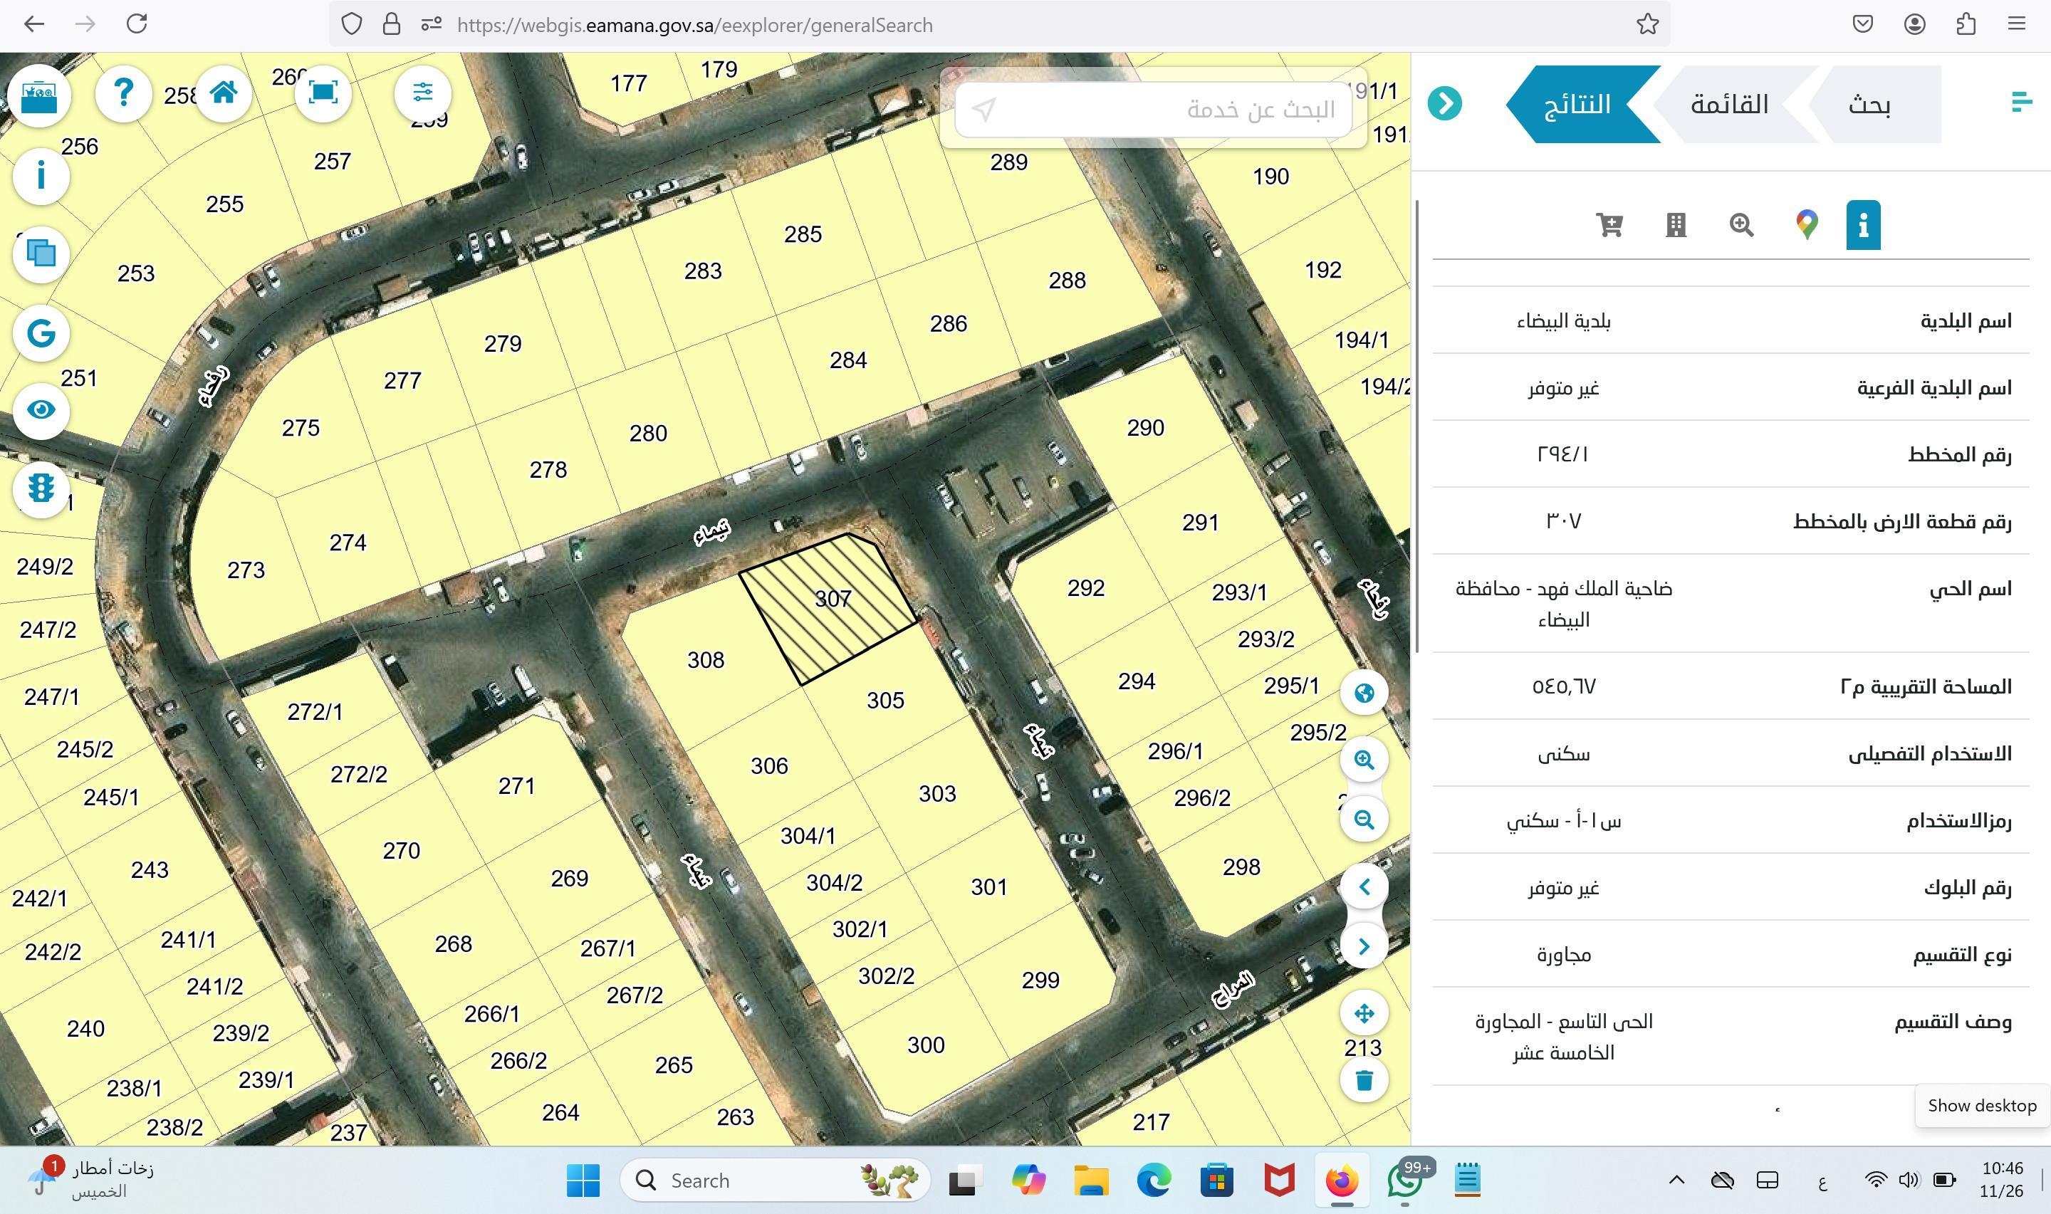Switch to the بحث tab
This screenshot has height=1214, width=2051.
point(1869,105)
